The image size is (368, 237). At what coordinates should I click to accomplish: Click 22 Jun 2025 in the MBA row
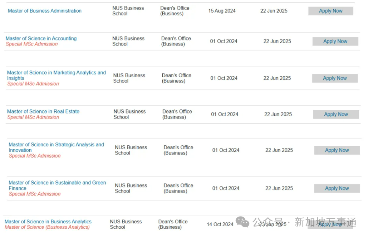(x=274, y=11)
